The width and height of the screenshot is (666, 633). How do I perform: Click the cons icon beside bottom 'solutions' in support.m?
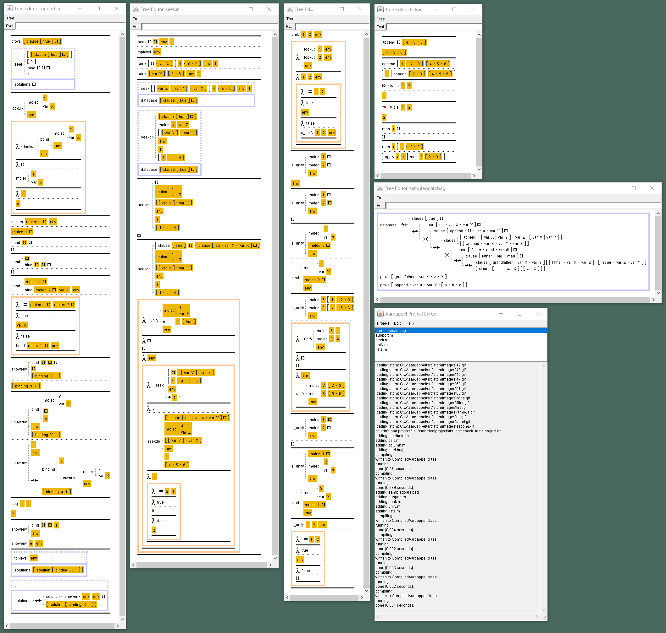pyautogui.click(x=38, y=601)
